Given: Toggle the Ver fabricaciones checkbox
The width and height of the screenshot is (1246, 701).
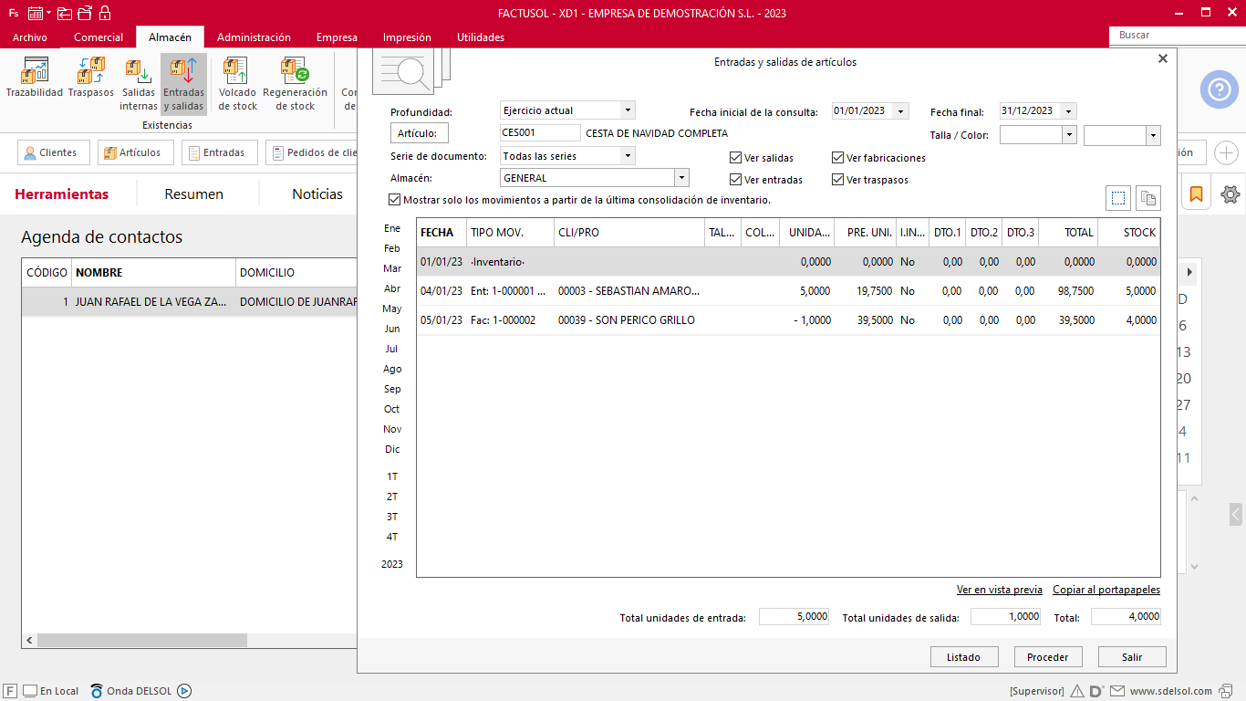Looking at the screenshot, I should 838,158.
